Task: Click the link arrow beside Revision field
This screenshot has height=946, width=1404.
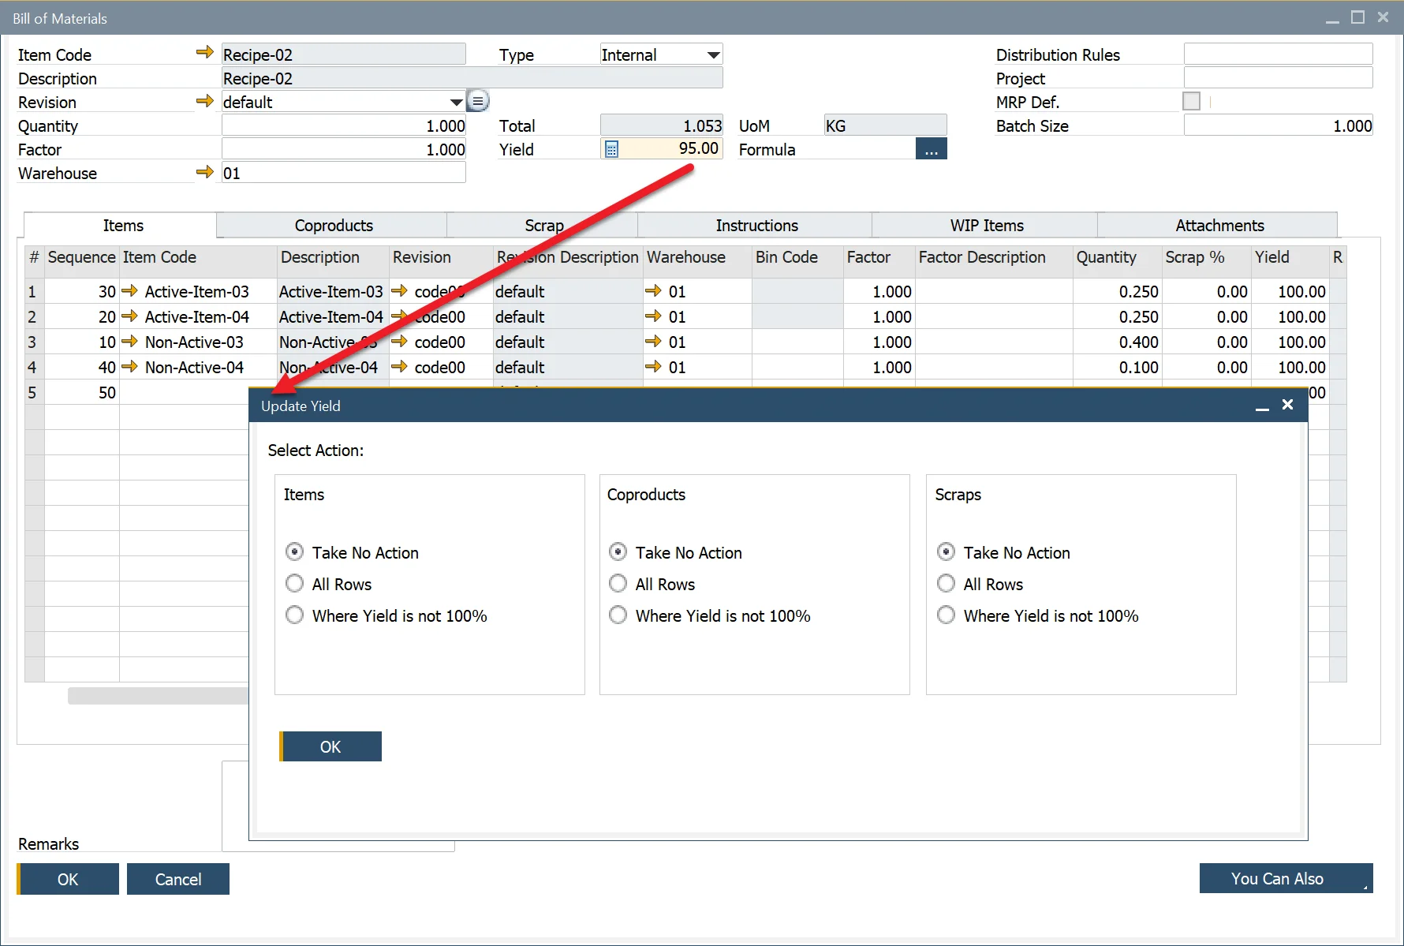Action: coord(205,101)
